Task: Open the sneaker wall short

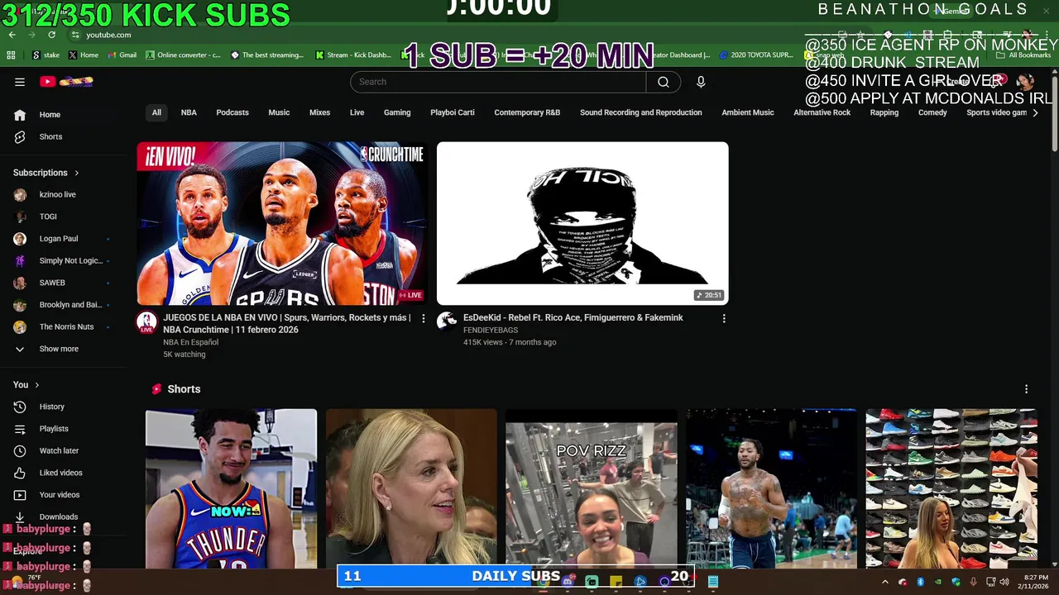Action: click(951, 488)
